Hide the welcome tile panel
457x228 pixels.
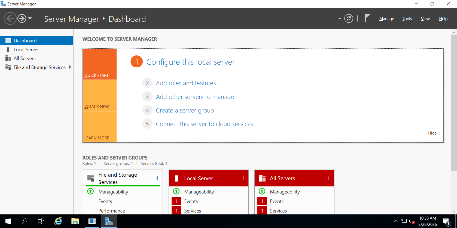(x=432, y=133)
